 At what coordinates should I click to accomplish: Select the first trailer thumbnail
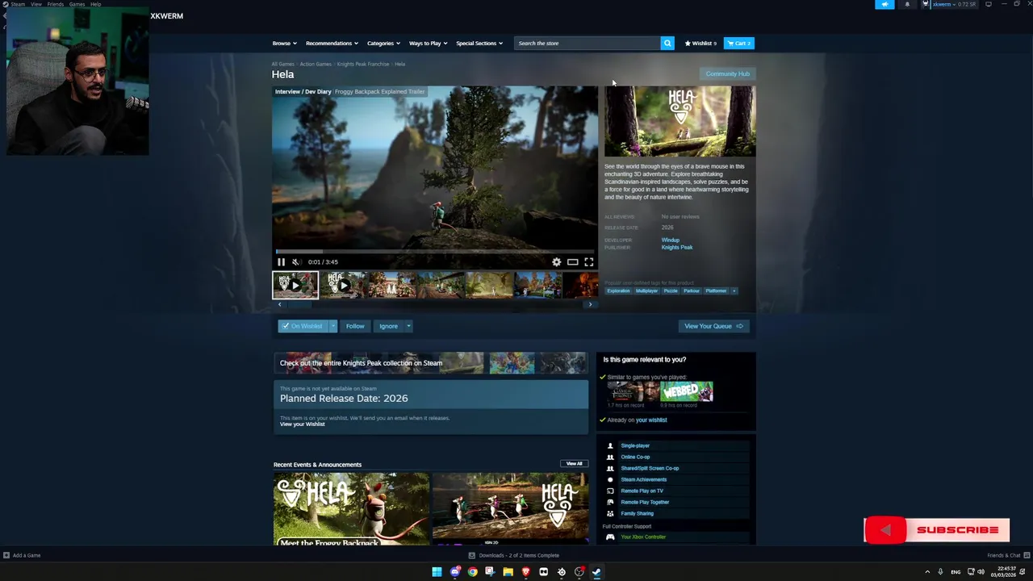pos(295,285)
